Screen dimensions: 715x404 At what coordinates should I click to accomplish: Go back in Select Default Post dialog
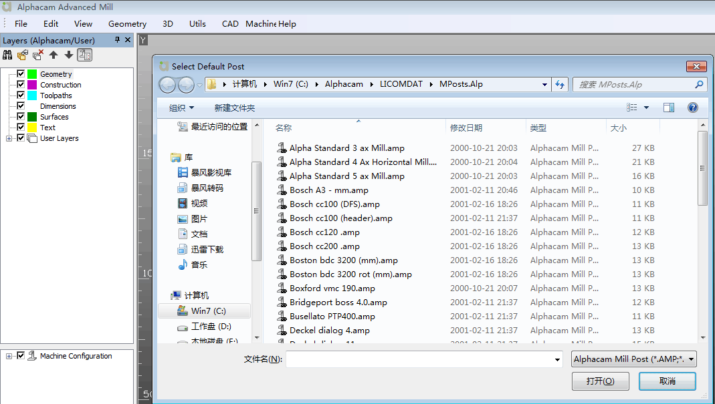point(167,84)
